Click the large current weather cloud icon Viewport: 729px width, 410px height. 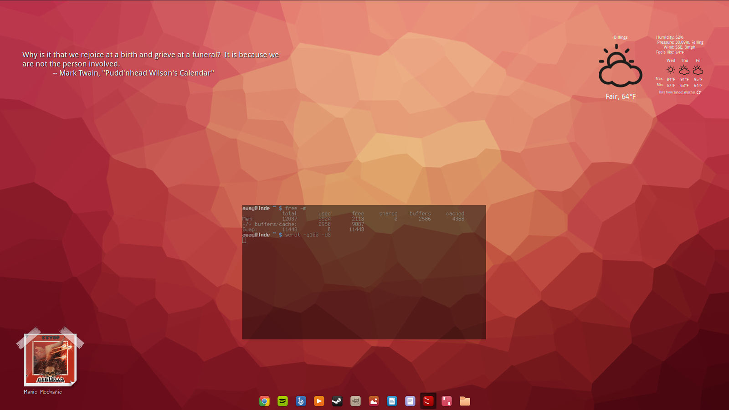pos(620,66)
